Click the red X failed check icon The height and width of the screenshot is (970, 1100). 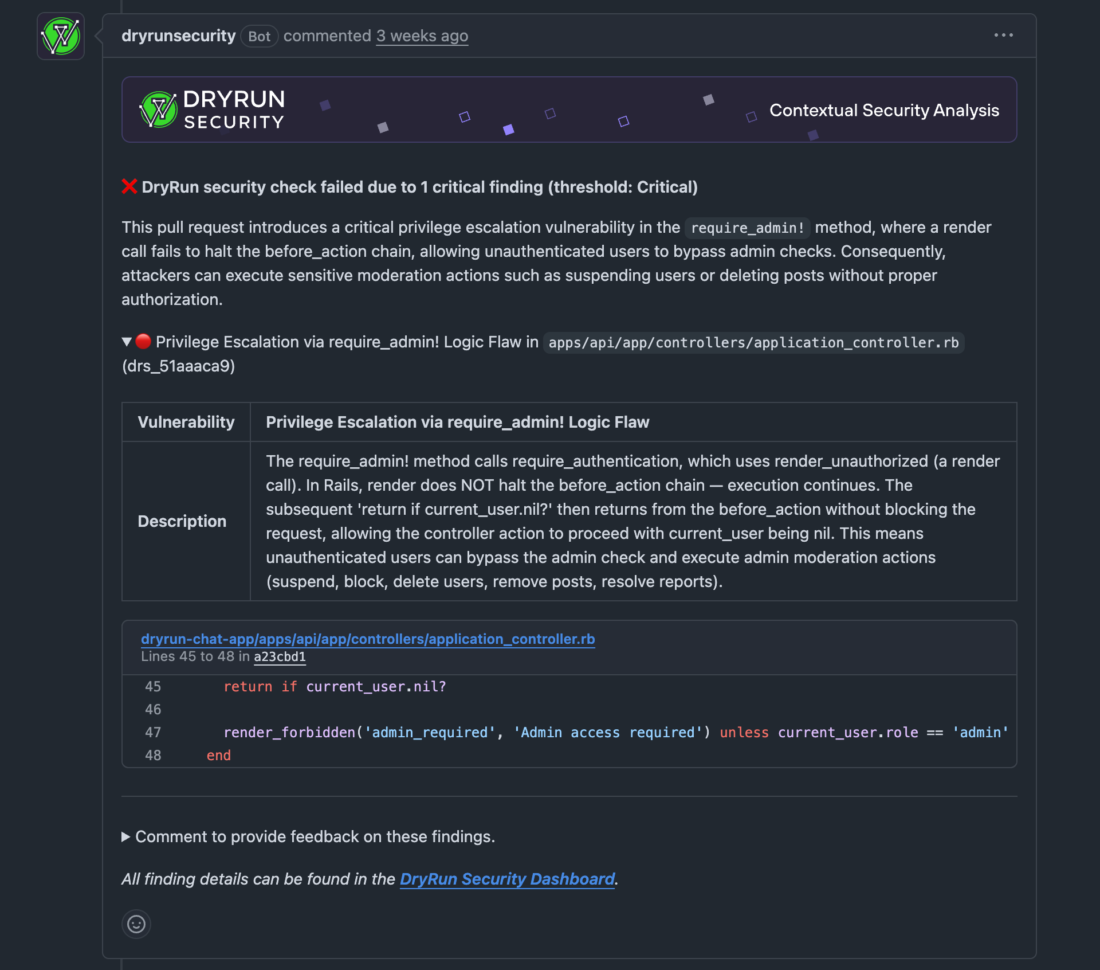pyautogui.click(x=129, y=187)
